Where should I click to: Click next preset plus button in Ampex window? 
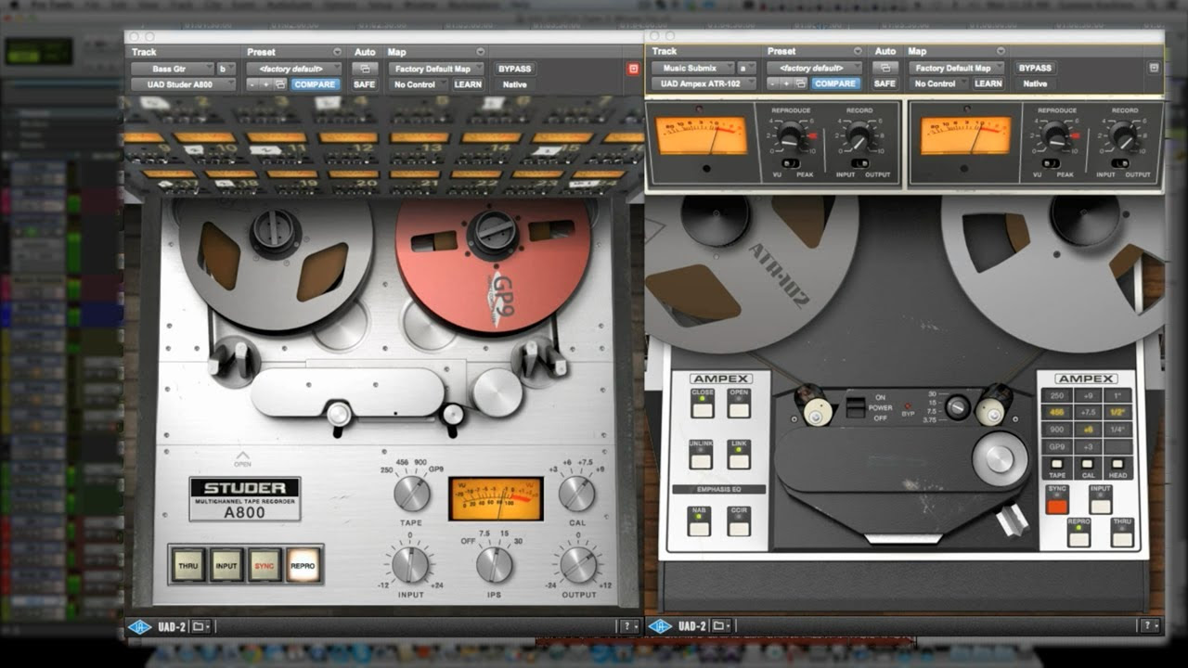pyautogui.click(x=785, y=83)
